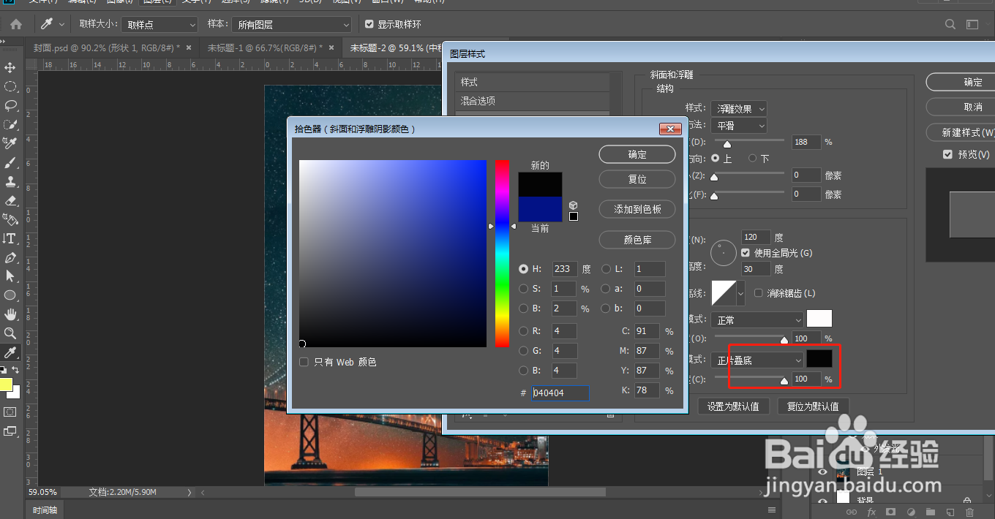Open eyedropper tool preset picker arrow
This screenshot has height=519, width=995.
(61, 24)
